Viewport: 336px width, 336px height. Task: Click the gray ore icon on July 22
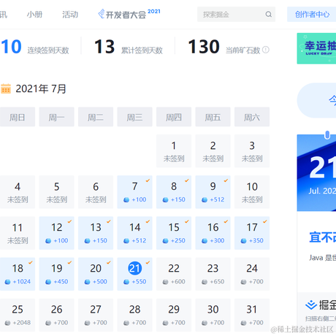165,282
